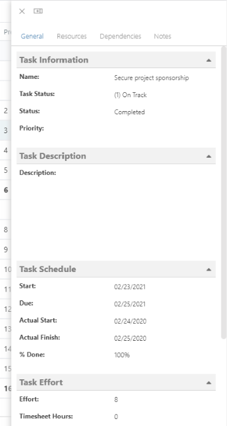Collapse the Task Description section

click(209, 157)
